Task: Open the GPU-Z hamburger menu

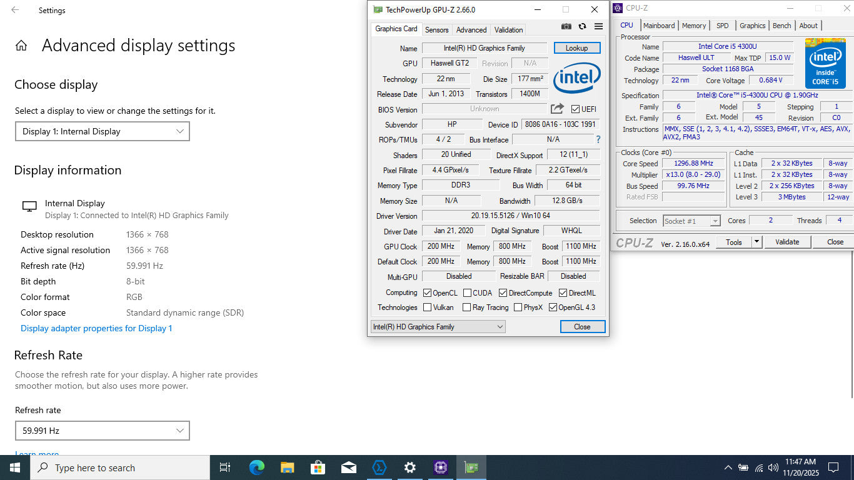Action: point(598,26)
